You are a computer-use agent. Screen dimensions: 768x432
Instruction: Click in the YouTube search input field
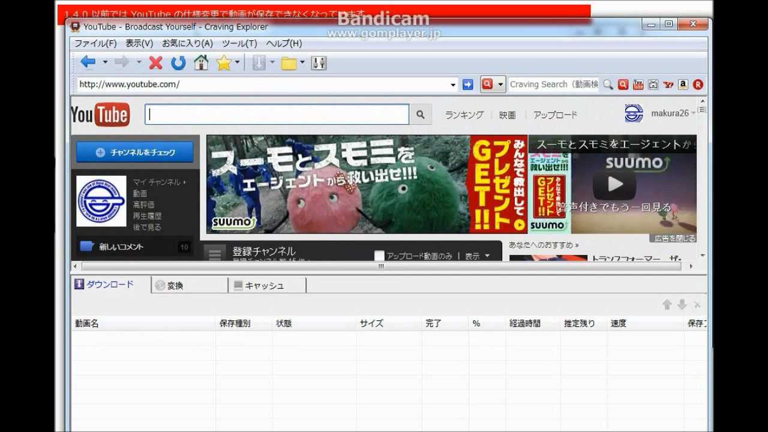click(277, 114)
